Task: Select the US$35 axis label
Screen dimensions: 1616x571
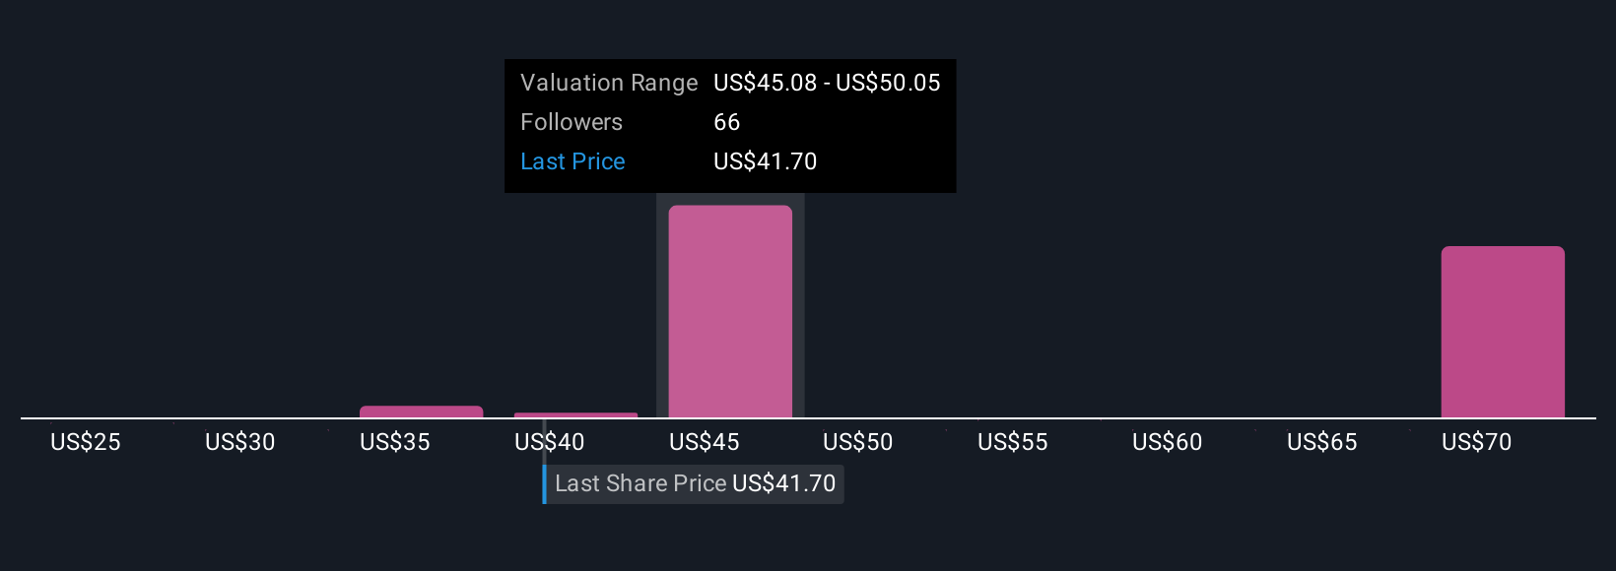Action: tap(395, 442)
